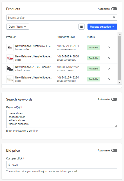Viewport: 124px width, 181px height.
Task: Open New Balance 510 V5 Sneaker thumbnail
Action: click(10, 69)
